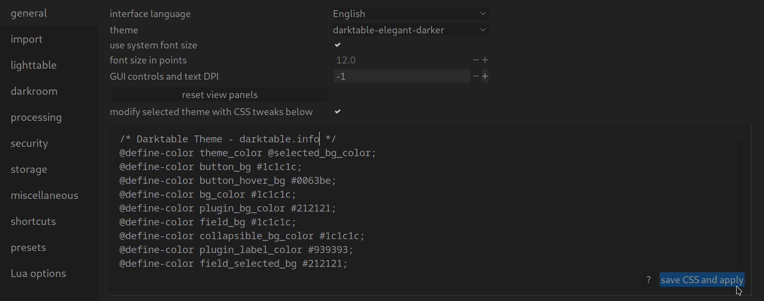The height and width of the screenshot is (301, 764).
Task: Click save CSS and apply button
Action: (x=702, y=280)
